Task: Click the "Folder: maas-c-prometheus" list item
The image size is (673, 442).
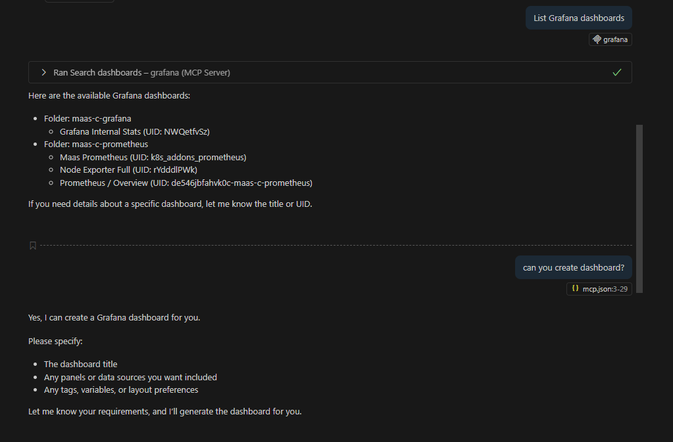Action: click(x=96, y=144)
